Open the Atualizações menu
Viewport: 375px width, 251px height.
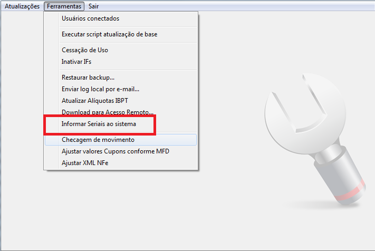[22, 6]
